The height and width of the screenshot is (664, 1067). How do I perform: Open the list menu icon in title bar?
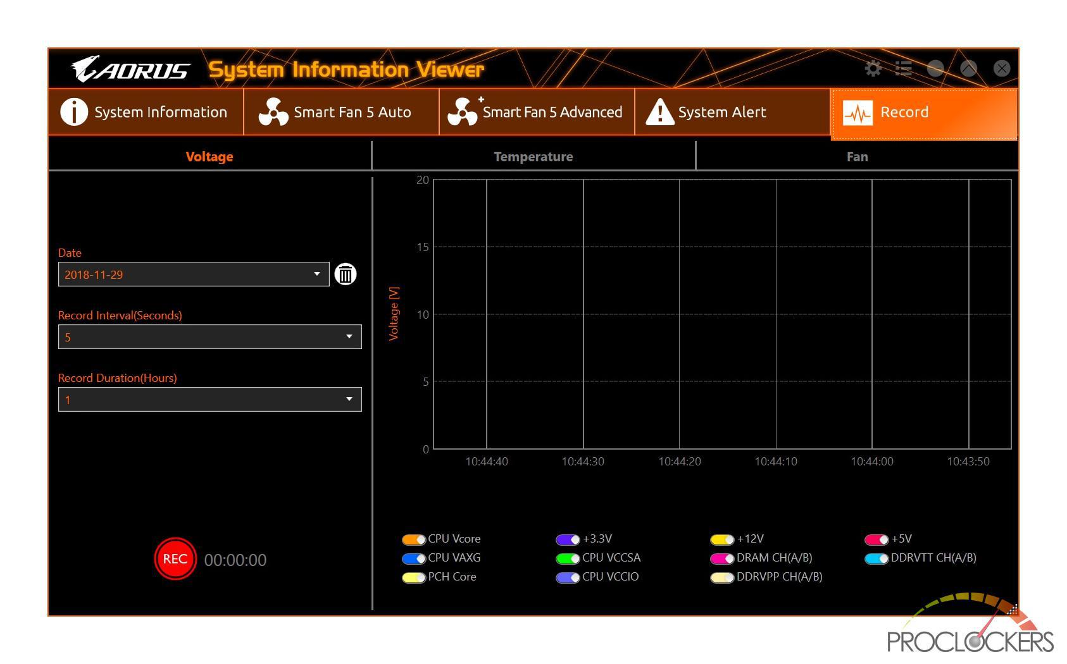click(x=904, y=68)
